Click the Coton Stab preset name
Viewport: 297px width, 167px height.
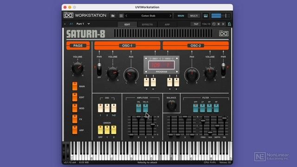pyautogui.click(x=148, y=16)
